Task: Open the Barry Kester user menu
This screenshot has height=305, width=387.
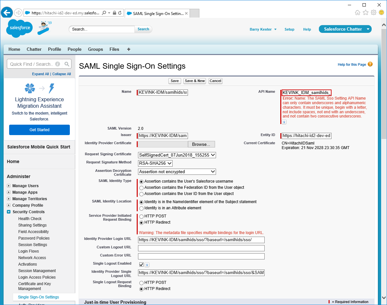Action: tap(263, 29)
